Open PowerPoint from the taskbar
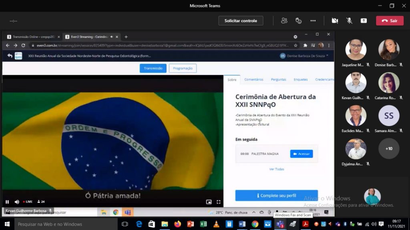The height and width of the screenshot is (230, 410). click(190, 224)
